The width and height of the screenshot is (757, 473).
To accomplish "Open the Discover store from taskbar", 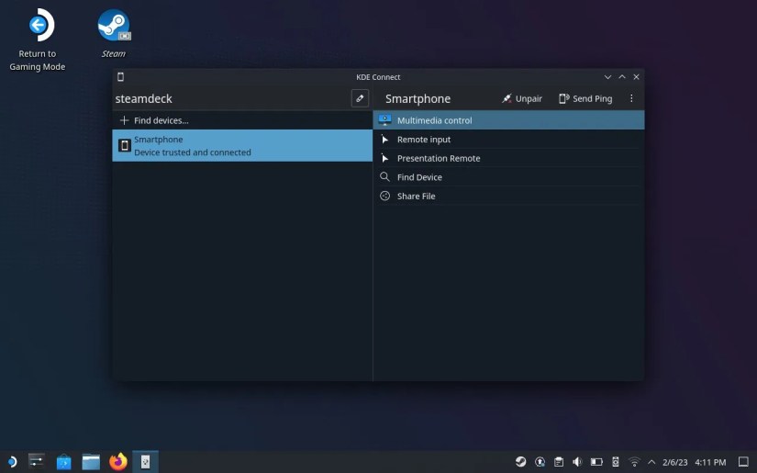I will [x=63, y=462].
